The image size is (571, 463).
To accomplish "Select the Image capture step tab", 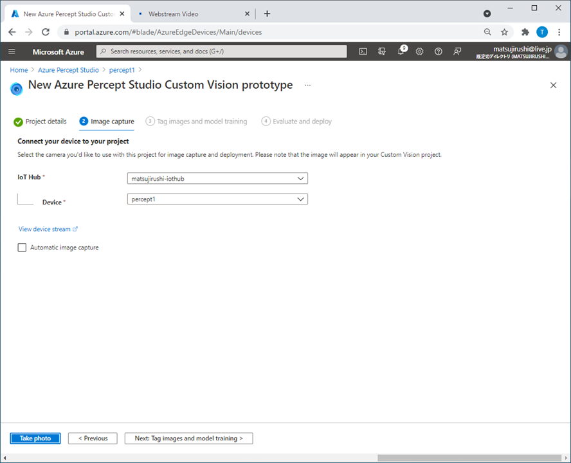I will pos(107,122).
